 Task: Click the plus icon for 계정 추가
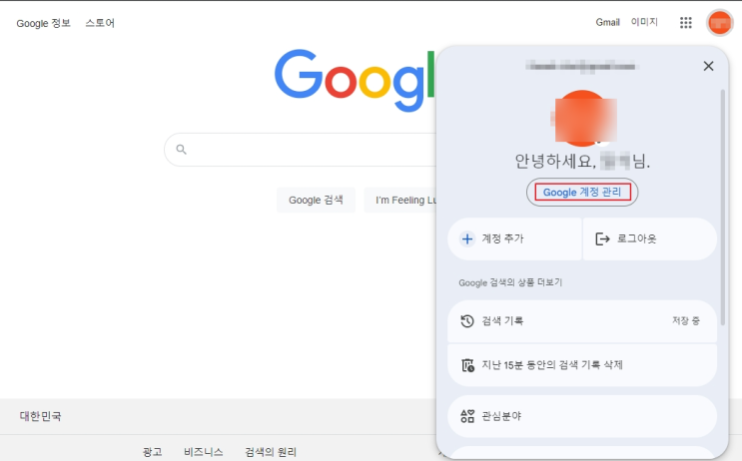point(467,238)
